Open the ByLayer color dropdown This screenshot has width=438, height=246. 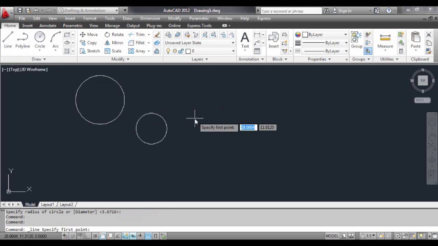(x=325, y=35)
